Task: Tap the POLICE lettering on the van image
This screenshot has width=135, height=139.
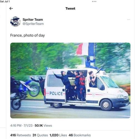Action: click(56, 93)
